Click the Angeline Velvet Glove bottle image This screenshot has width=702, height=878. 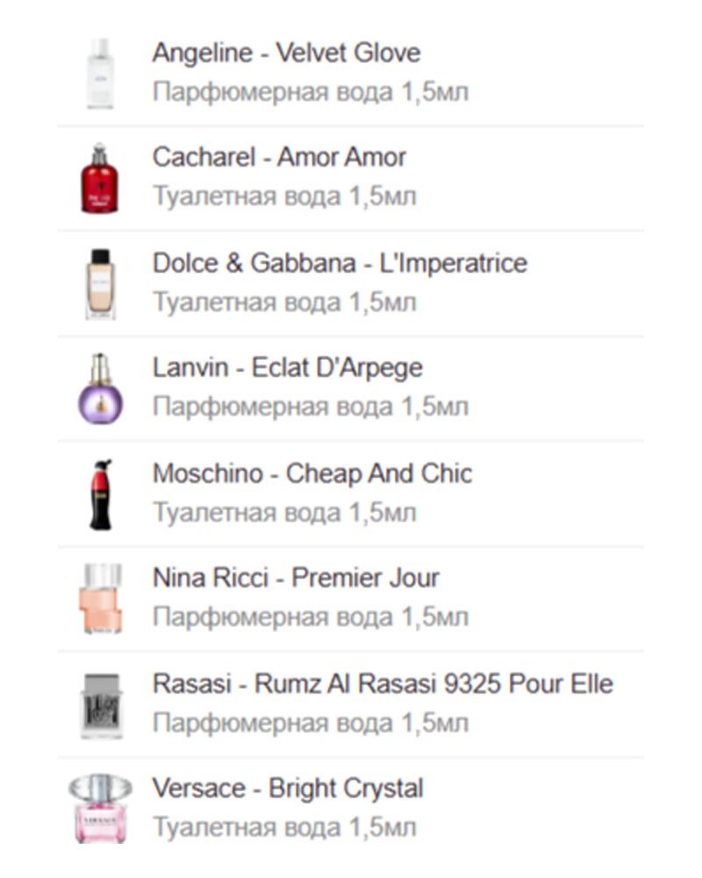point(100,74)
